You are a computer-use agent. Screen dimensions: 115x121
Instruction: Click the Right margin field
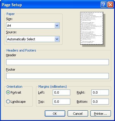[x=100, y=92]
